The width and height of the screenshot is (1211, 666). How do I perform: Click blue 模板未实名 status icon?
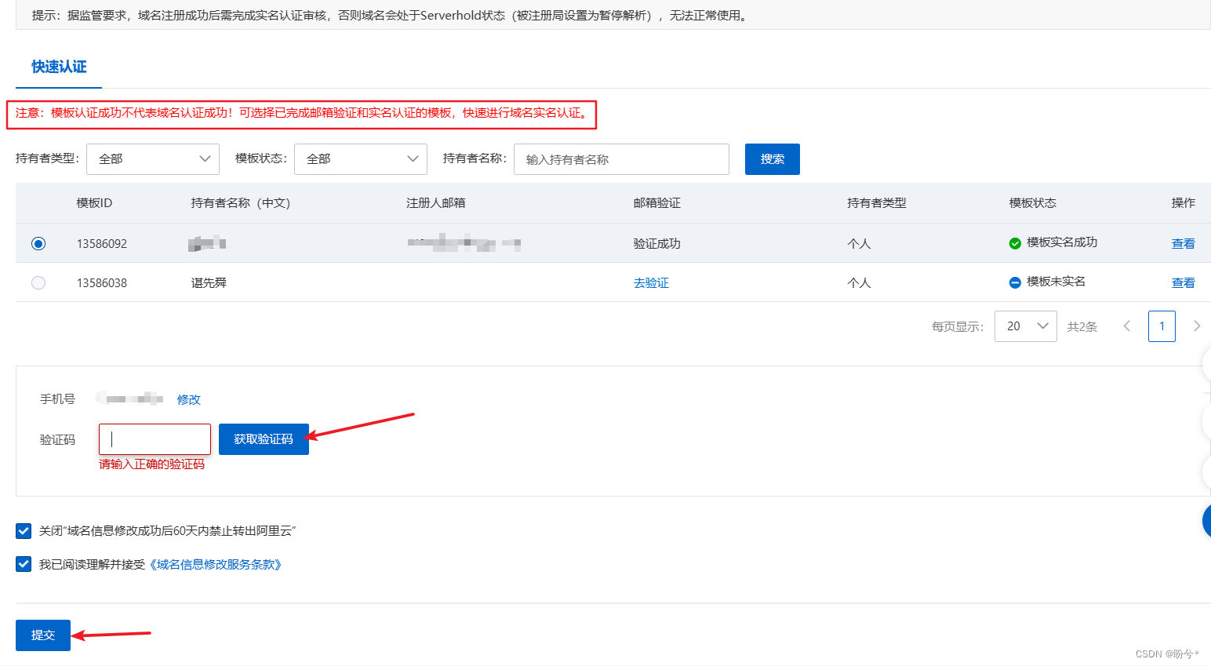[1015, 282]
